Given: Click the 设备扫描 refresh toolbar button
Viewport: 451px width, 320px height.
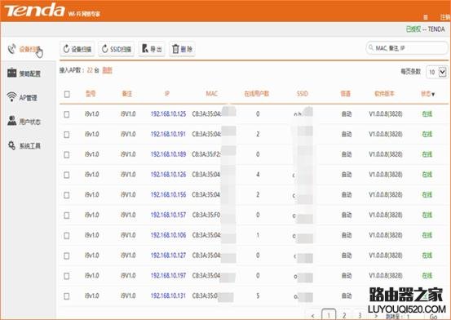Looking at the screenshot, I should click(77, 49).
